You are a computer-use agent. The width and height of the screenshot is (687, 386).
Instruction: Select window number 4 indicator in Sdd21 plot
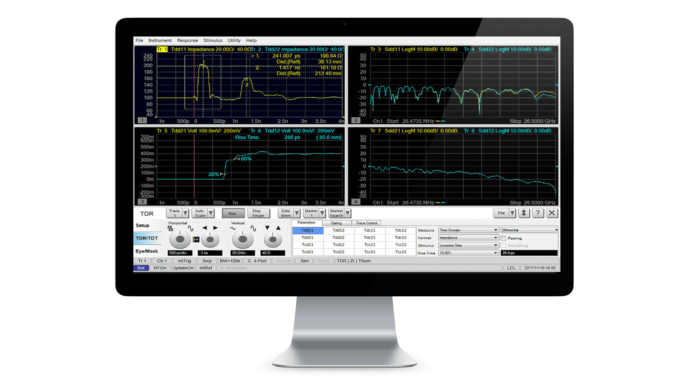pyautogui.click(x=356, y=202)
